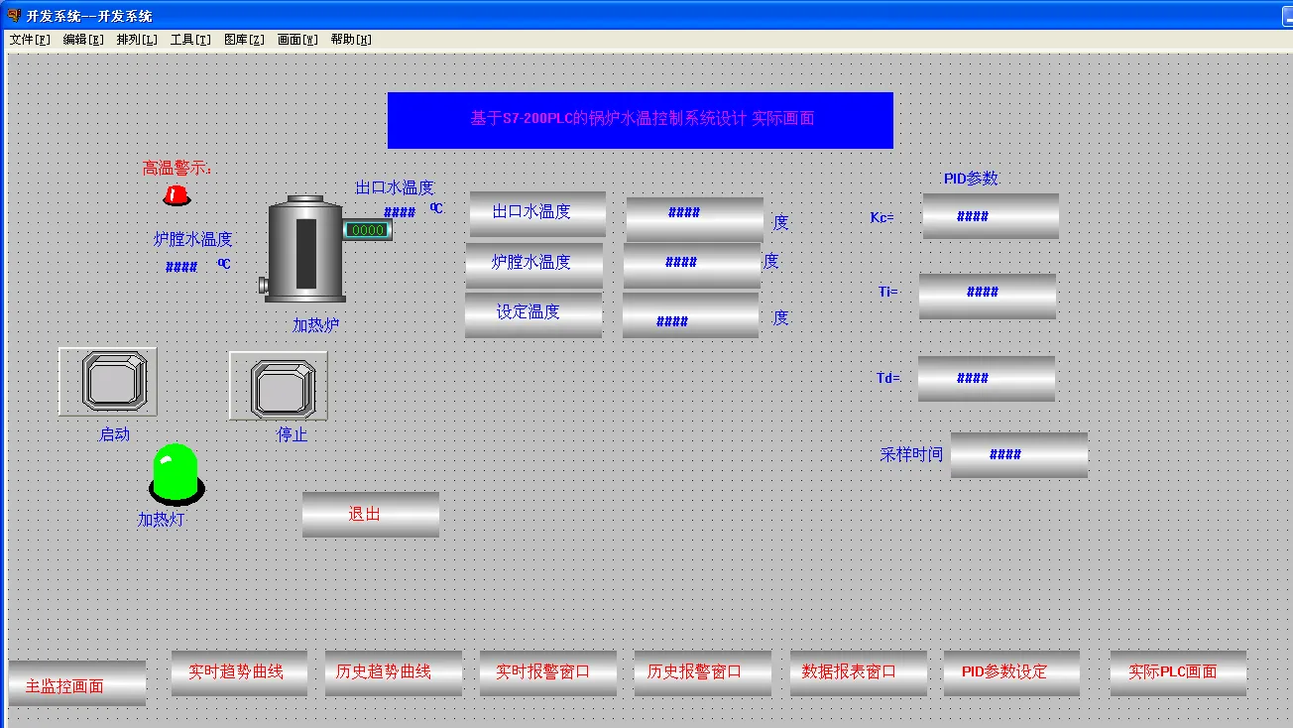Select the value field next to 炉膛水温度 button
This screenshot has height=728, width=1293.
pos(692,266)
